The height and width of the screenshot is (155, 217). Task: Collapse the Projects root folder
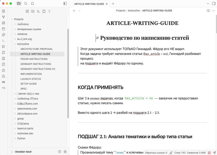pyautogui.click(x=12, y=19)
